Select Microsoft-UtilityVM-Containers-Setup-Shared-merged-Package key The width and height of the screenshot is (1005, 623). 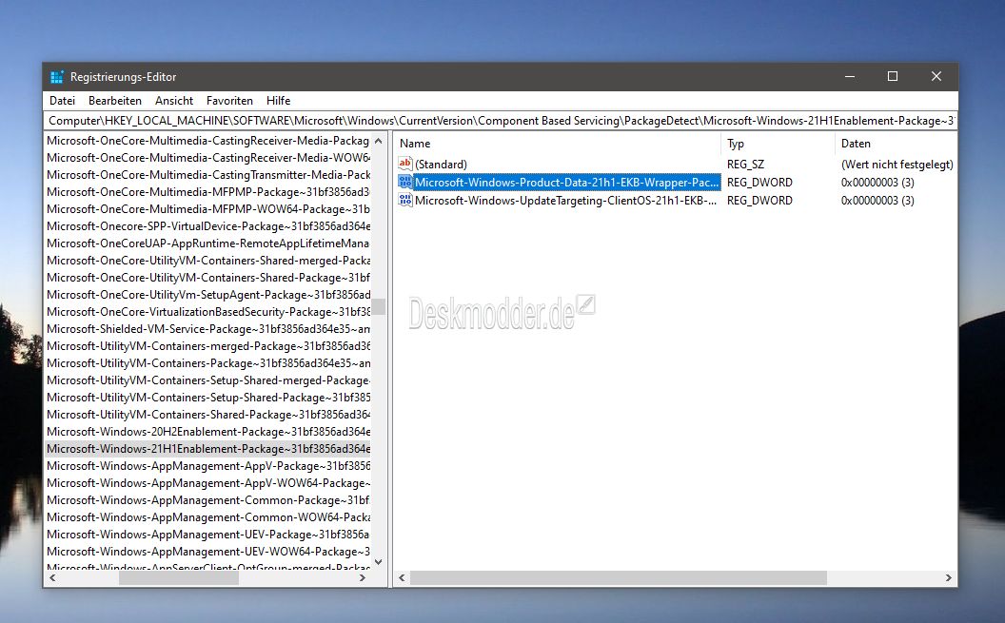point(208,380)
